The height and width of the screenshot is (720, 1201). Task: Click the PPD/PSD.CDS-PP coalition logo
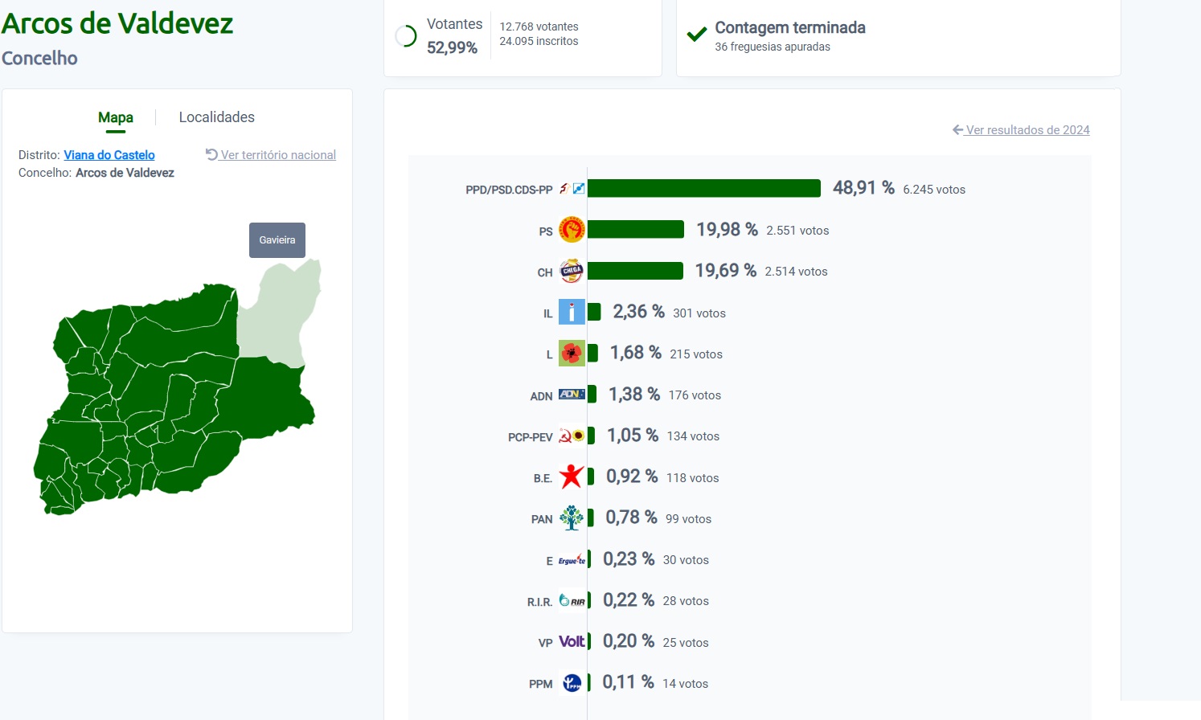coord(572,189)
